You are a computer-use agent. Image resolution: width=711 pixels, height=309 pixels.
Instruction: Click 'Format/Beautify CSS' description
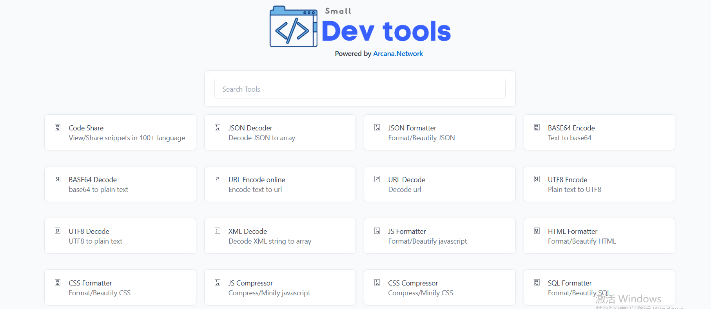[100, 293]
